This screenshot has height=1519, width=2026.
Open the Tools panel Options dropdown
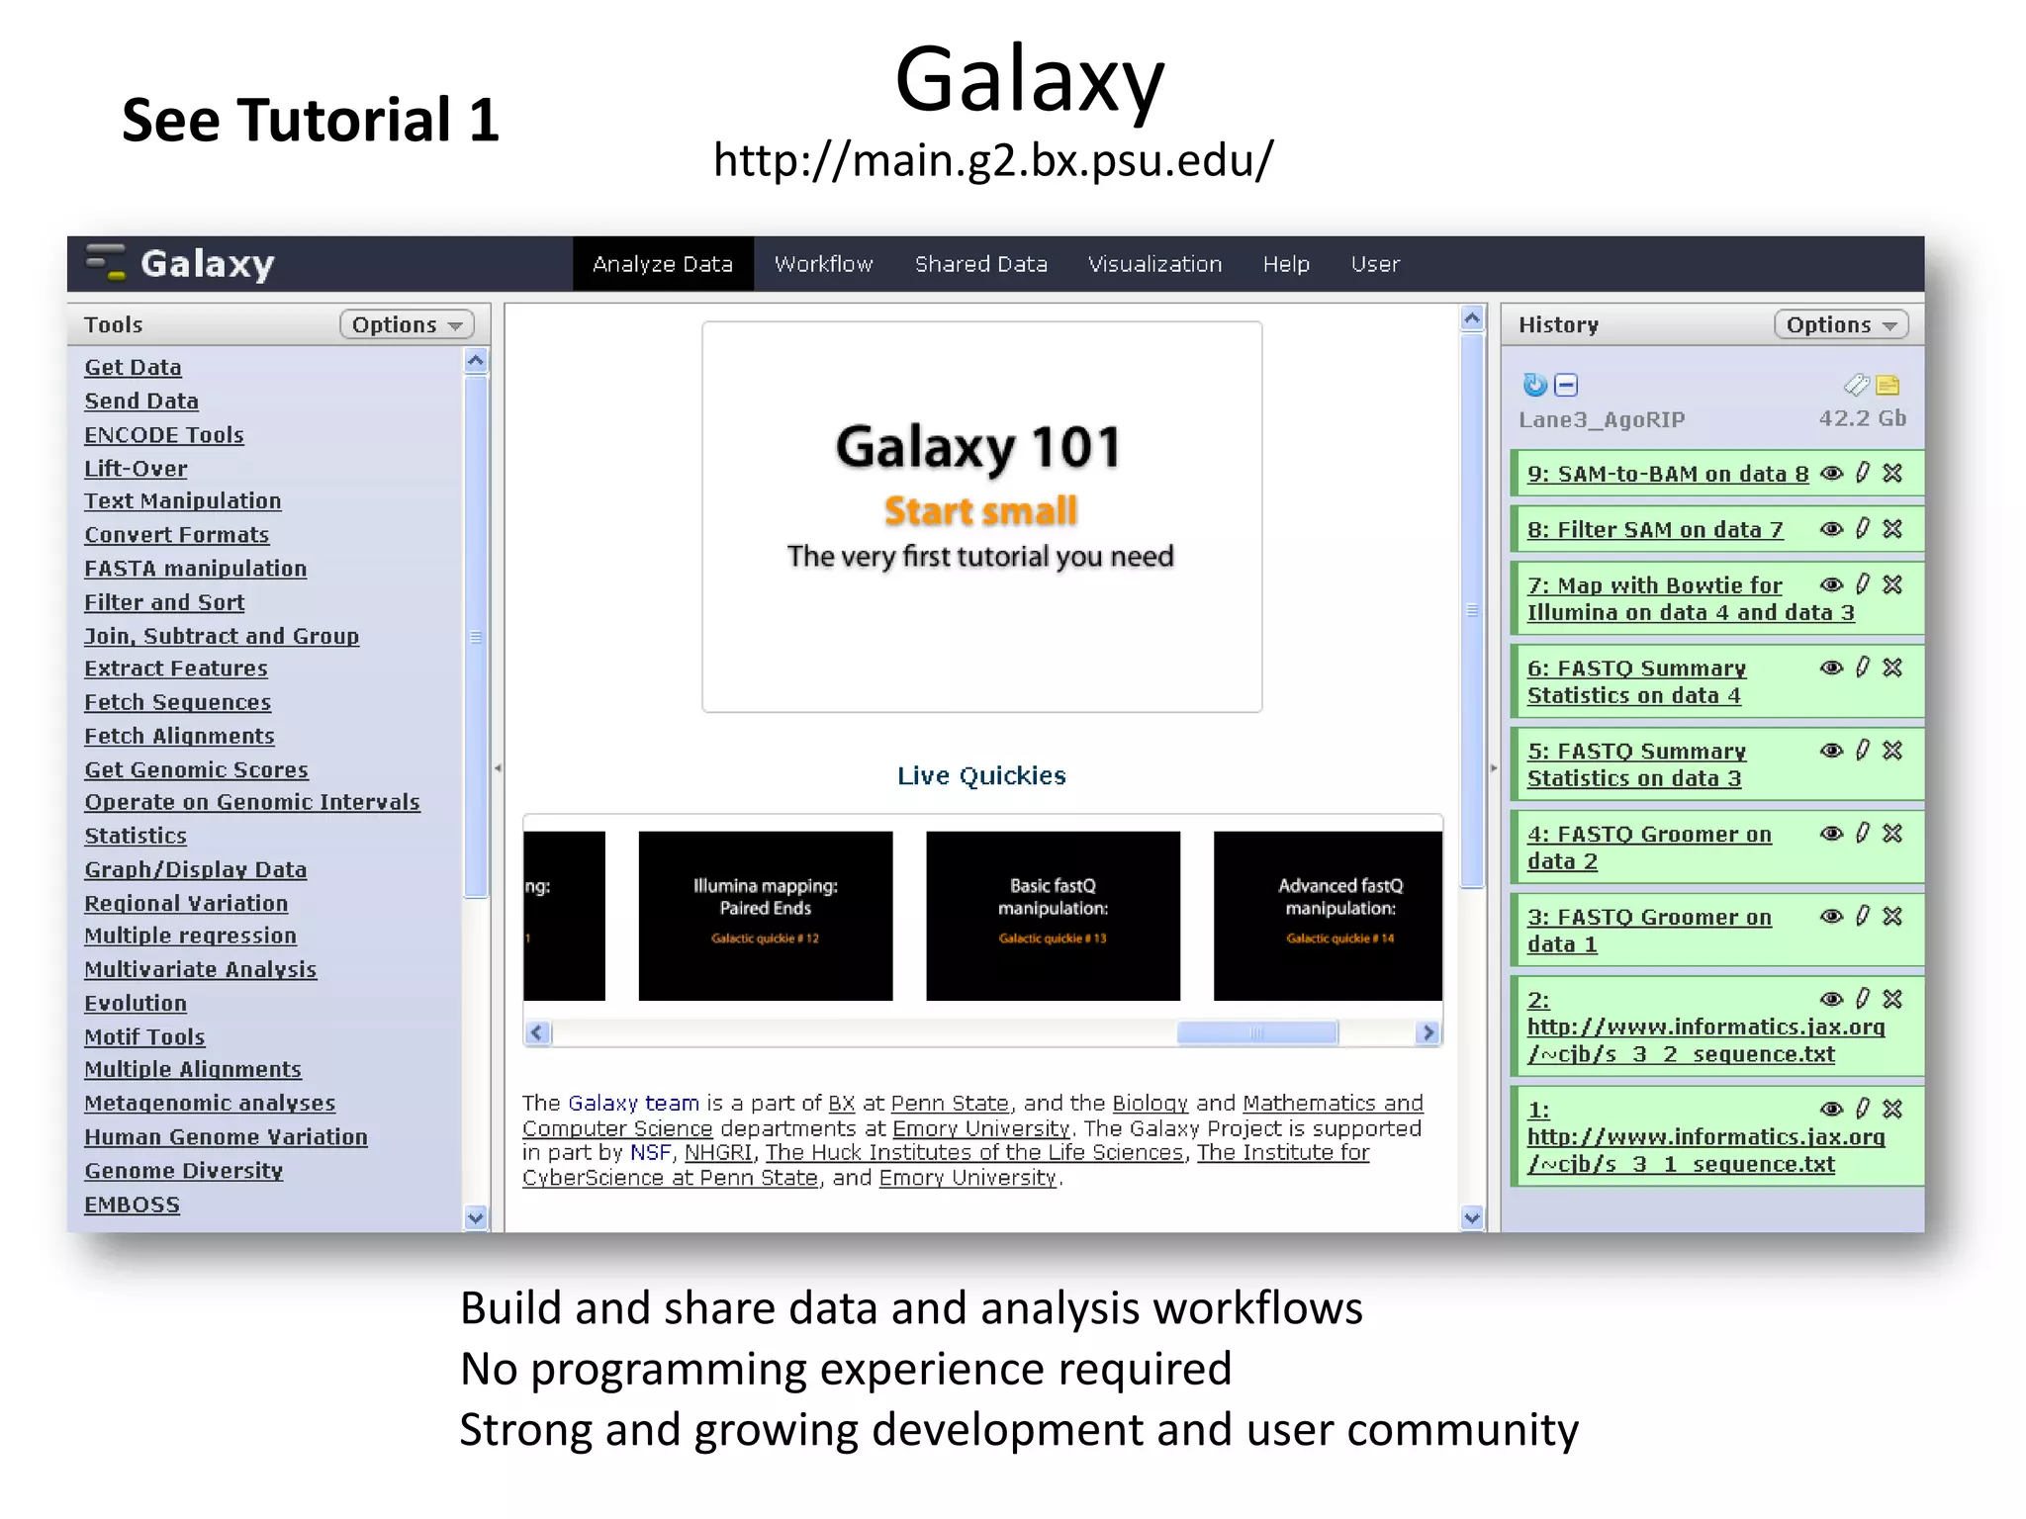point(407,324)
